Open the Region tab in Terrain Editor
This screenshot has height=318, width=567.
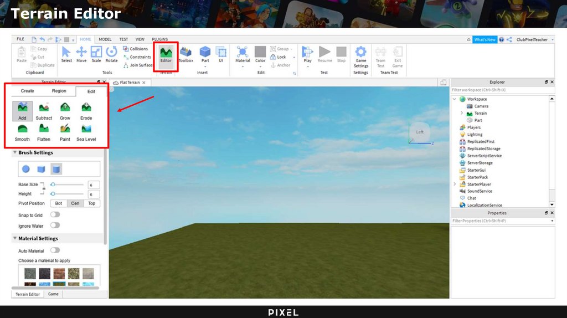click(59, 91)
